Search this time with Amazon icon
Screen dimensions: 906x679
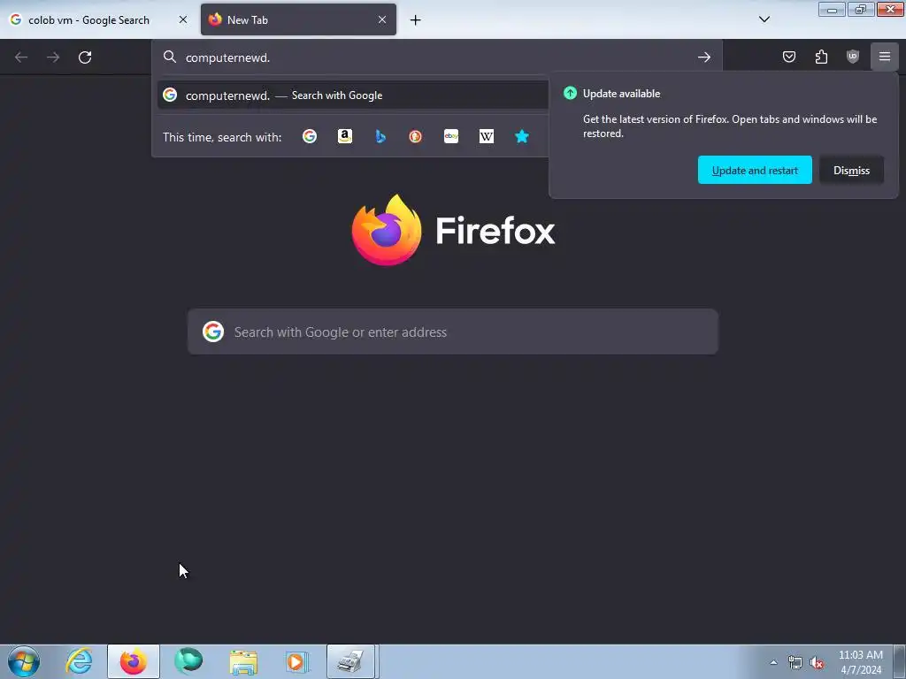345,136
